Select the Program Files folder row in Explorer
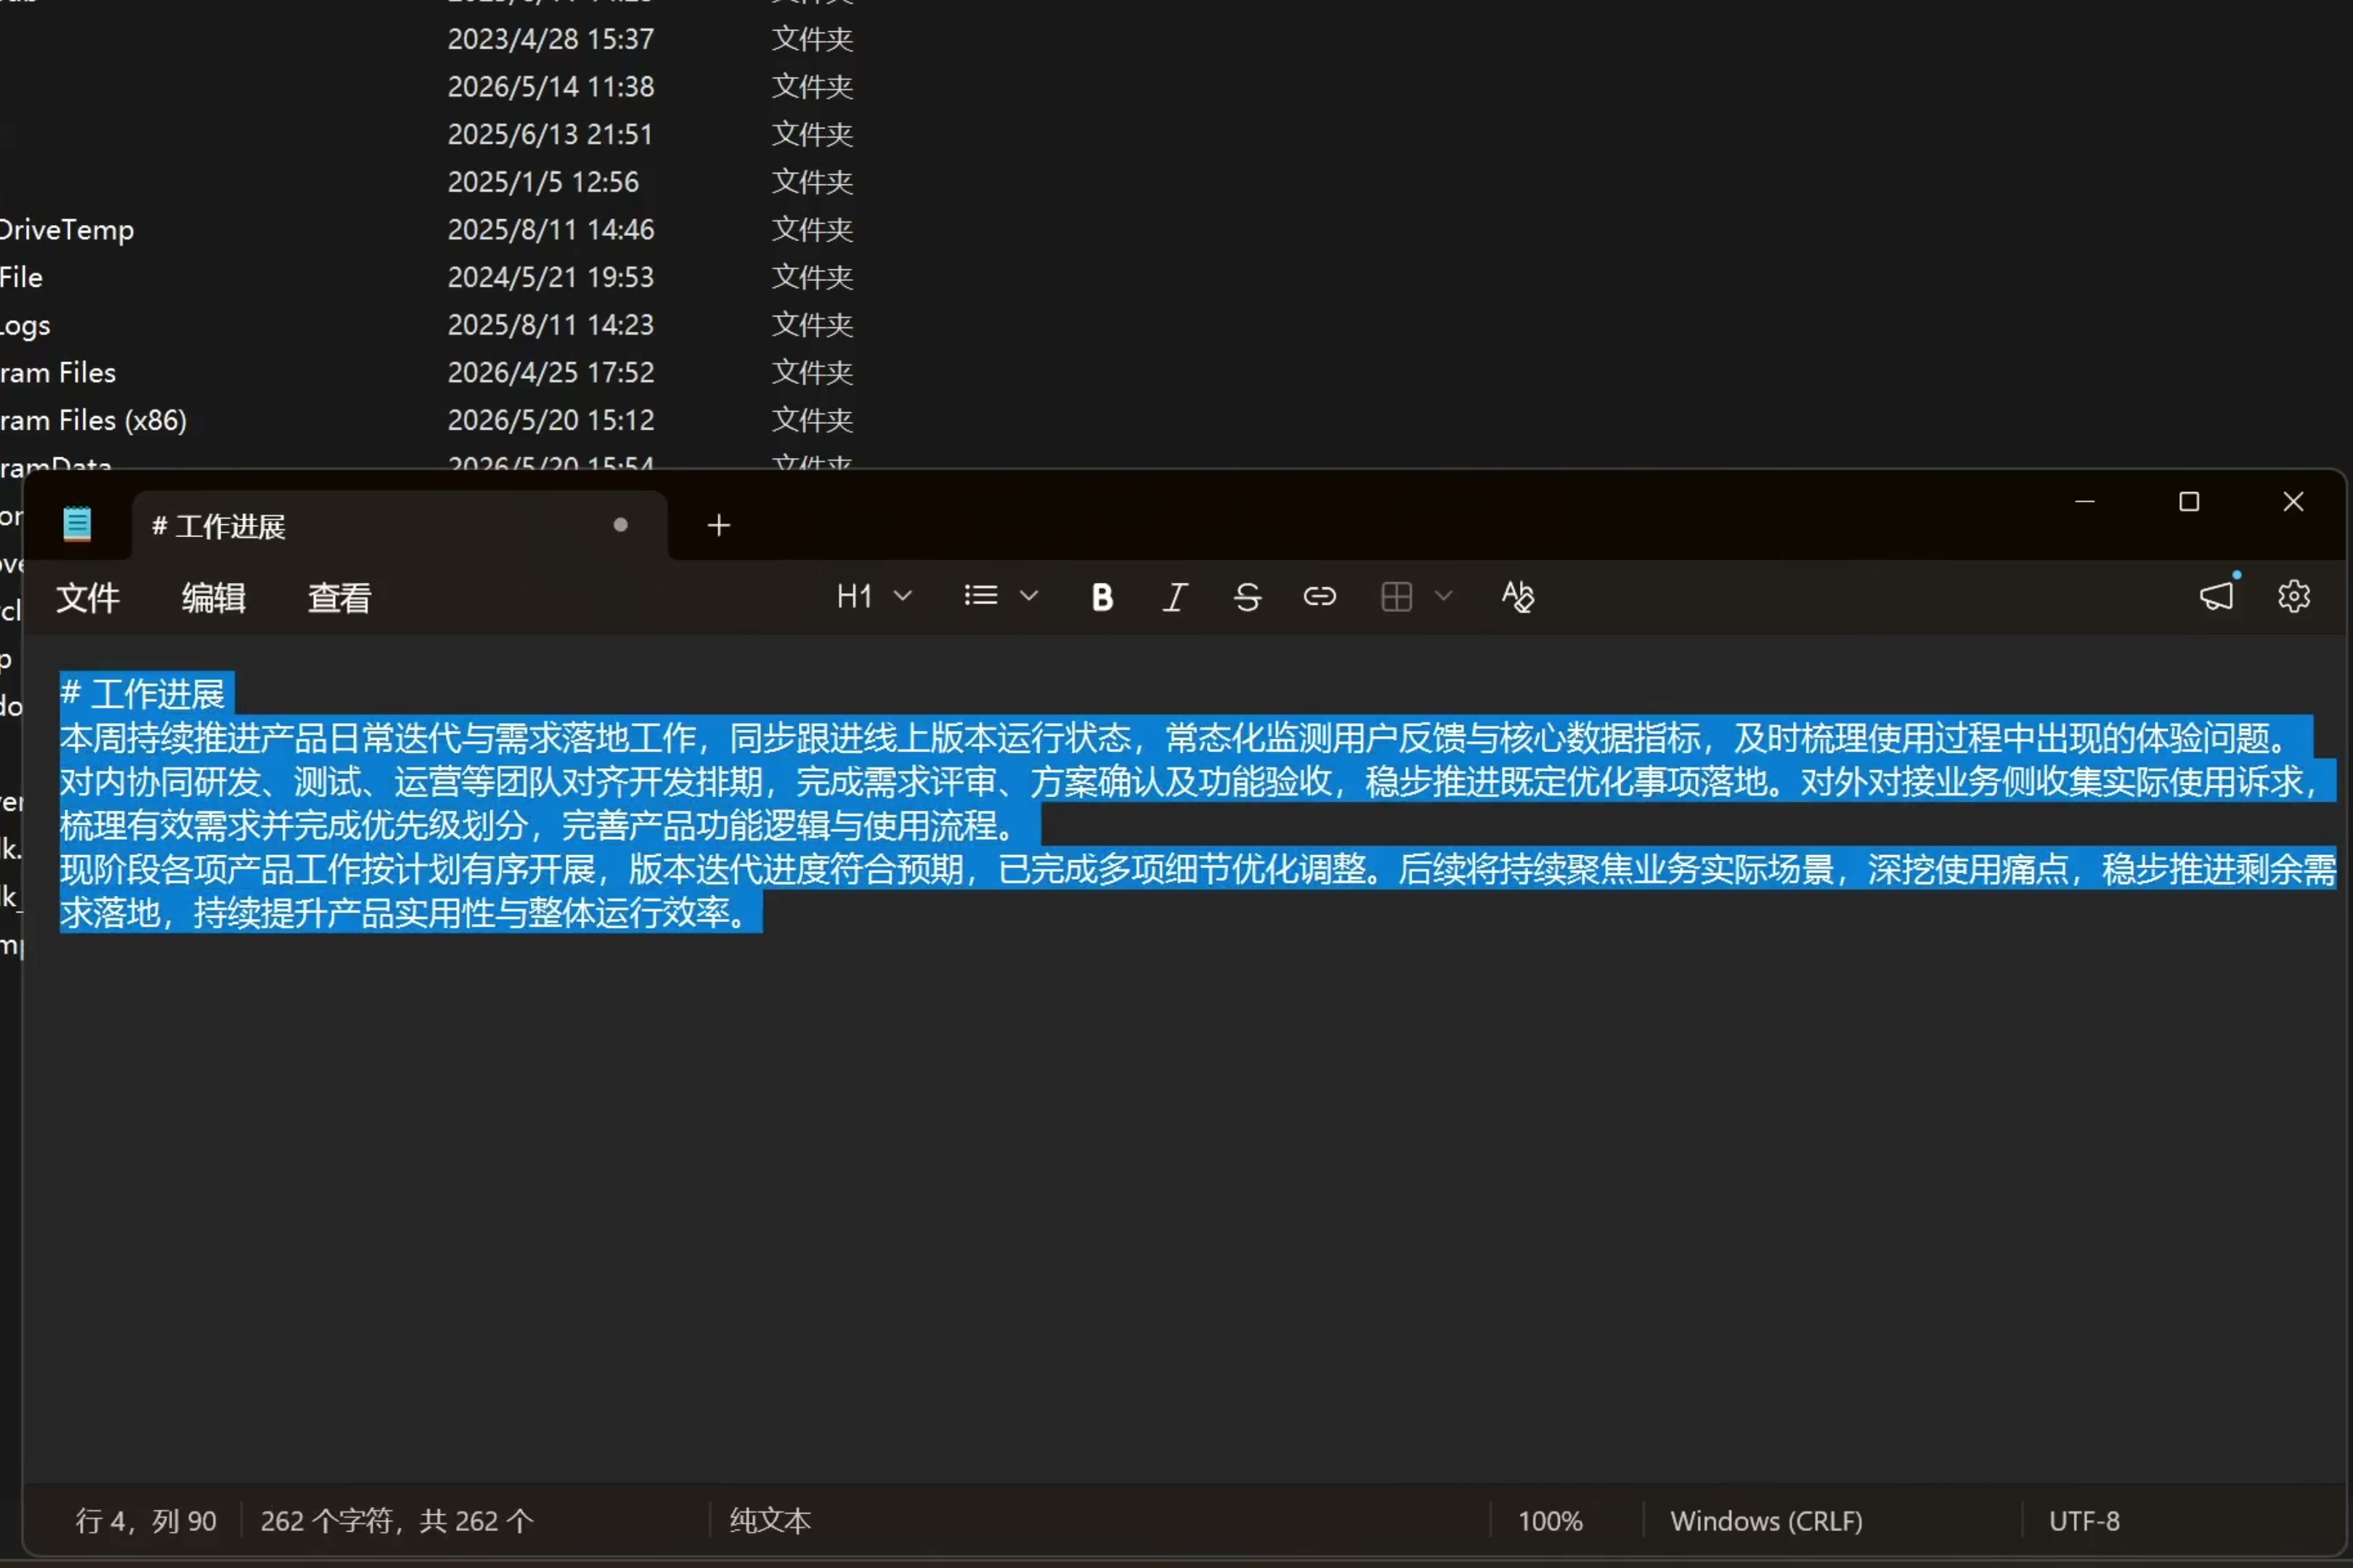This screenshot has height=1568, width=2353. [58, 373]
